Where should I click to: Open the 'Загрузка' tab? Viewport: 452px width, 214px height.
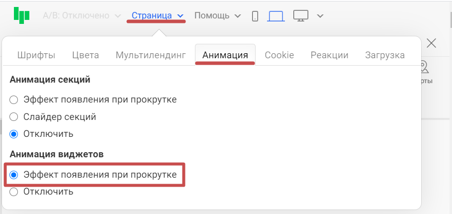pos(384,55)
